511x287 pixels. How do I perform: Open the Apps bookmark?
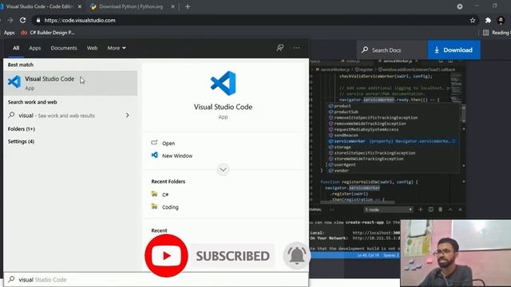point(9,33)
